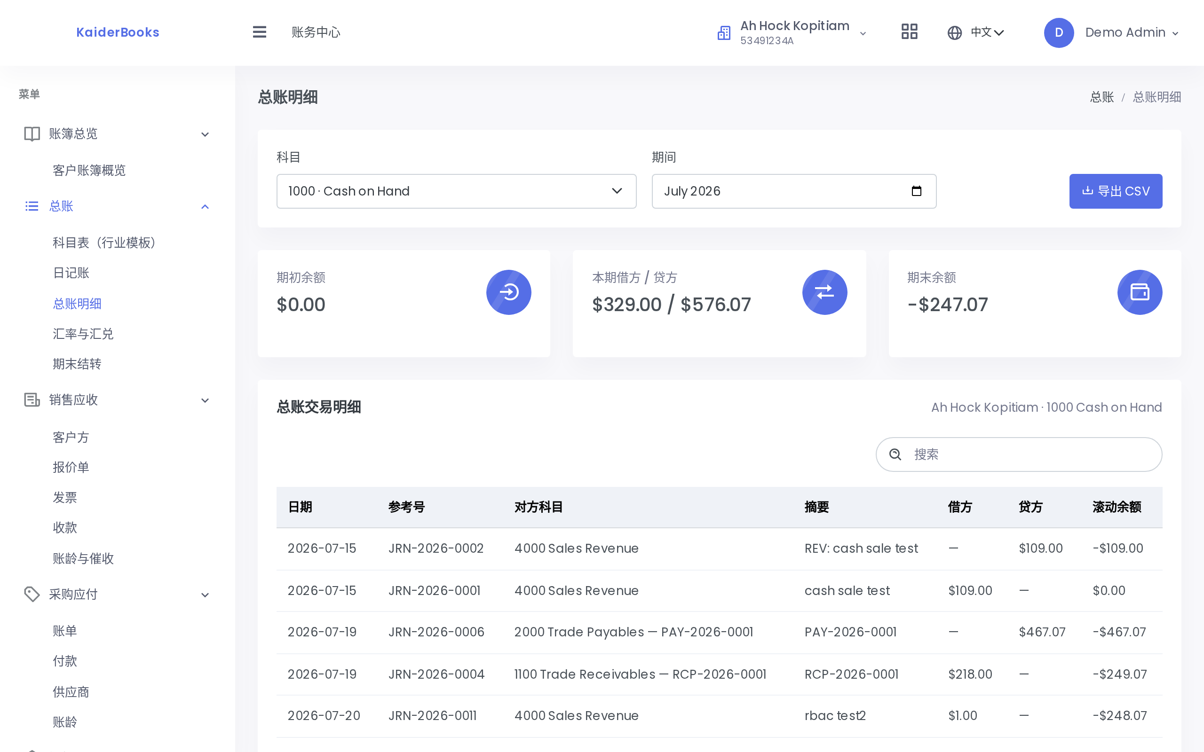This screenshot has height=752, width=1204.
Task: Click the debit/credit swap arrows icon
Action: click(824, 292)
